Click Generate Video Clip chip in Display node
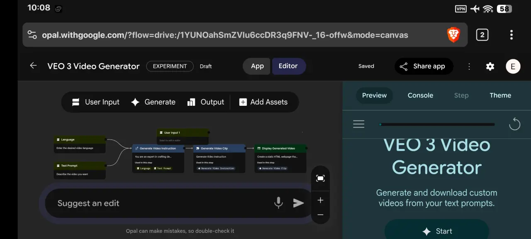The height and width of the screenshot is (239, 531). point(273,168)
